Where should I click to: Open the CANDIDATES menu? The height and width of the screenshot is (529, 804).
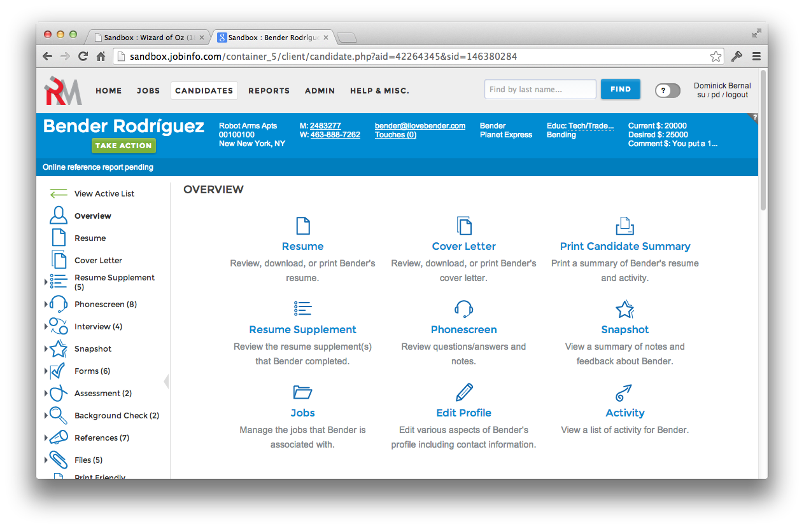pos(204,90)
